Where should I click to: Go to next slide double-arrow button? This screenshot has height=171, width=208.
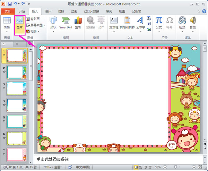tap(205, 148)
